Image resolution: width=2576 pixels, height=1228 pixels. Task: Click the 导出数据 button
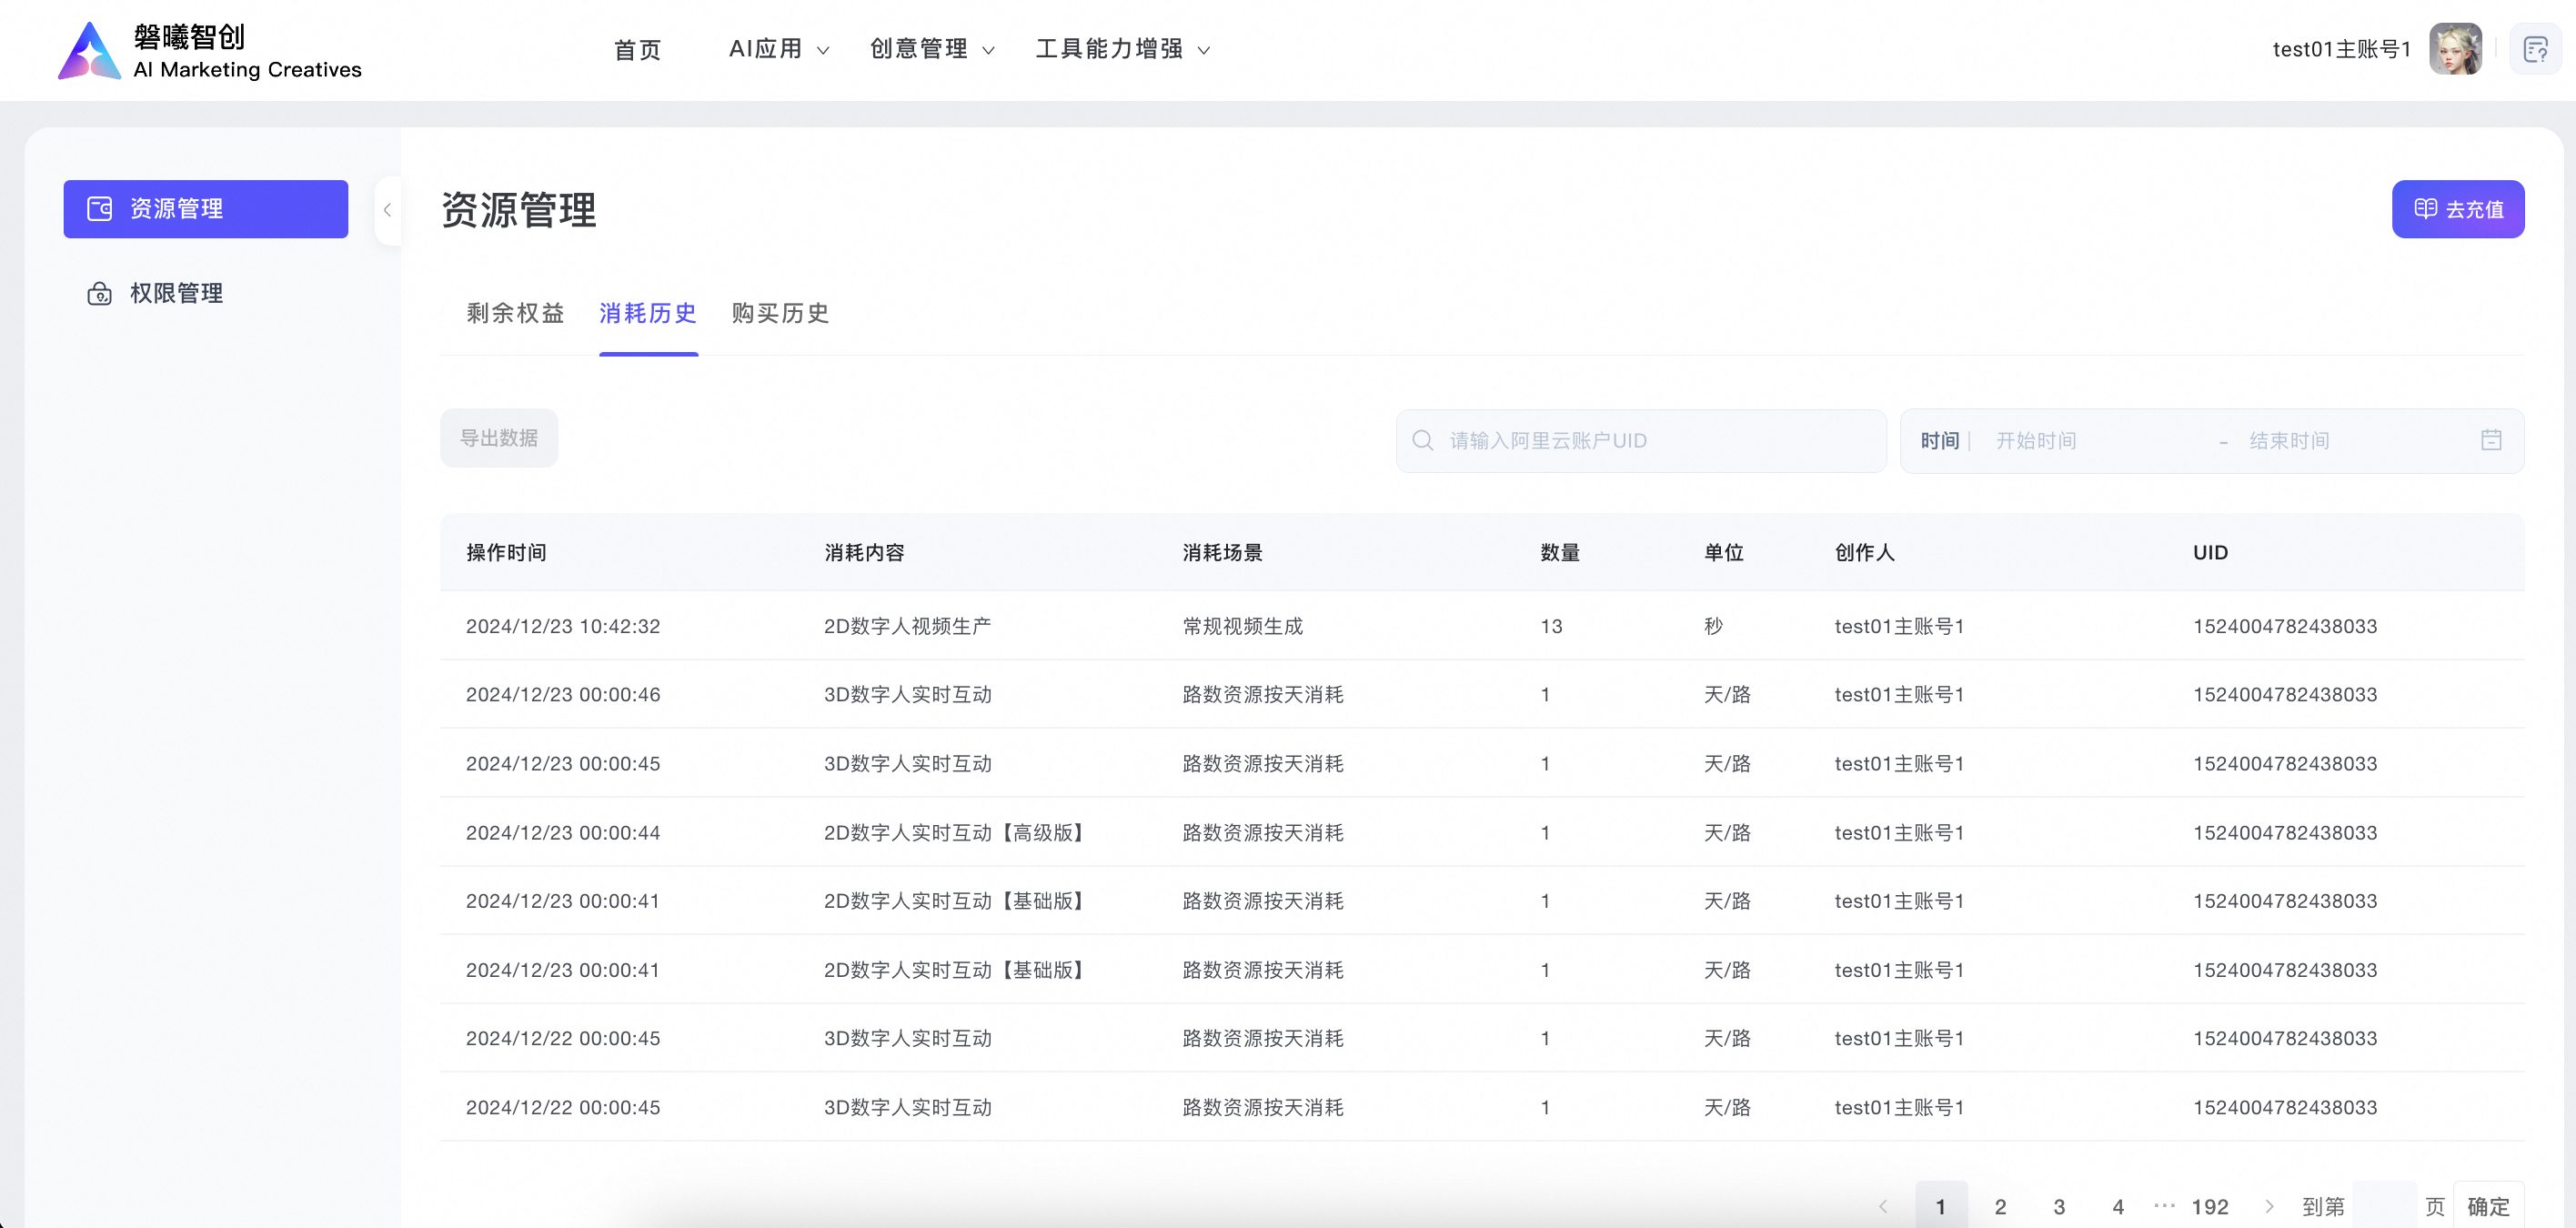coord(499,438)
